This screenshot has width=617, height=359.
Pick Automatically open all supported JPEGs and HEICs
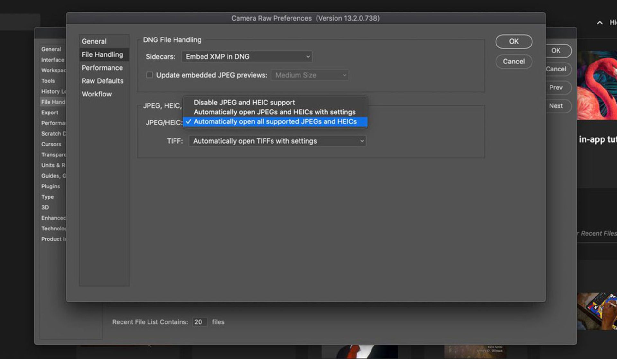tap(275, 122)
